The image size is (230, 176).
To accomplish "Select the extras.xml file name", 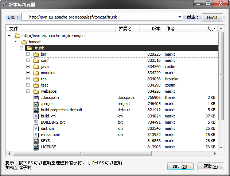I will (x=50, y=135).
